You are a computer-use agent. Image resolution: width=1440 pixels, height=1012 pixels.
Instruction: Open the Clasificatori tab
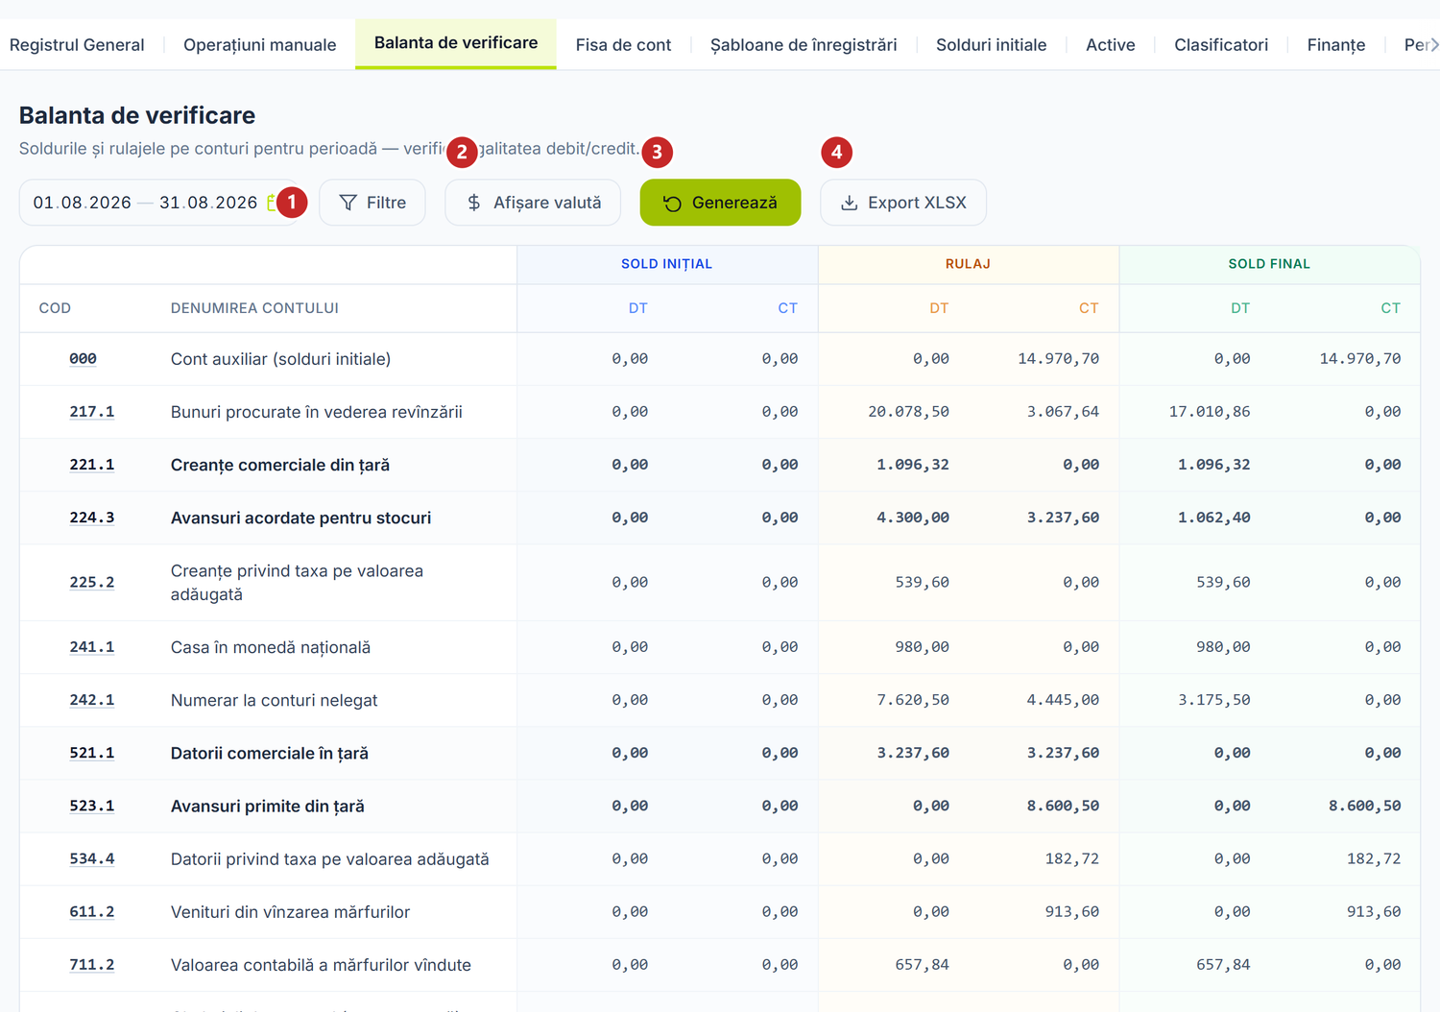(1221, 45)
